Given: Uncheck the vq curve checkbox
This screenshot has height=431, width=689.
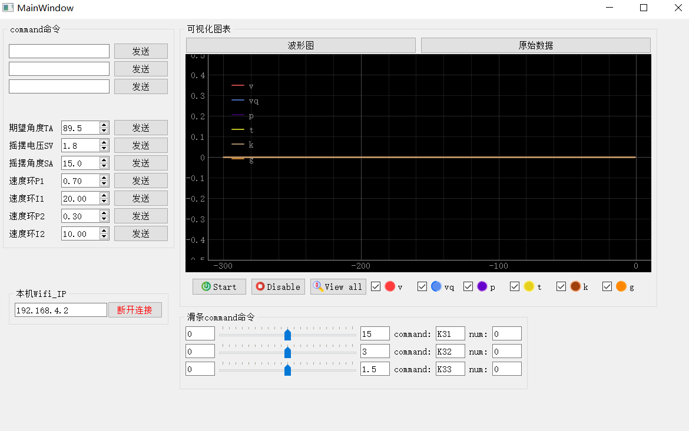Looking at the screenshot, I should tap(422, 286).
